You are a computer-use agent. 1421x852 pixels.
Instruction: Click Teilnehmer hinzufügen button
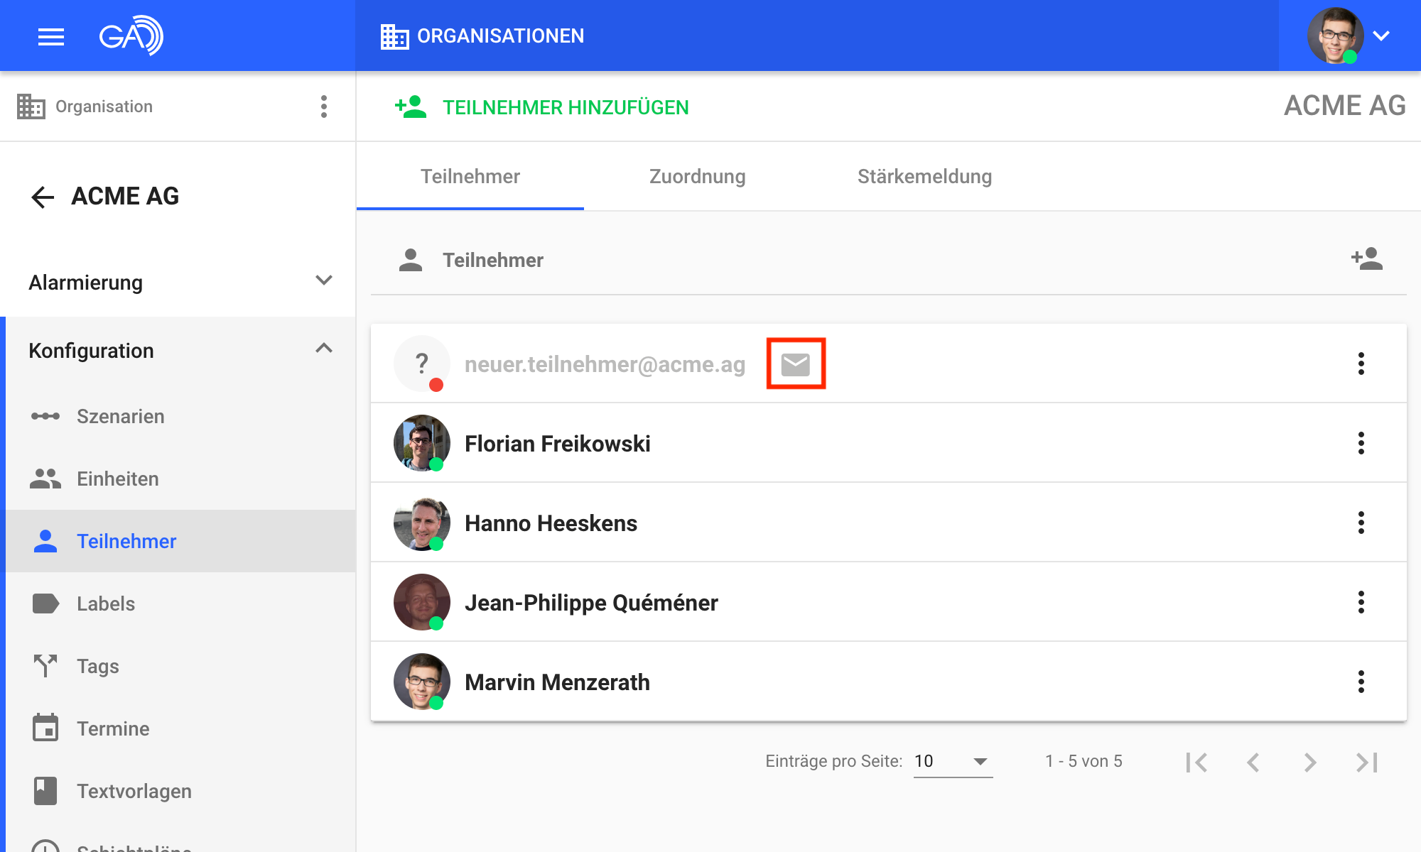tap(542, 107)
